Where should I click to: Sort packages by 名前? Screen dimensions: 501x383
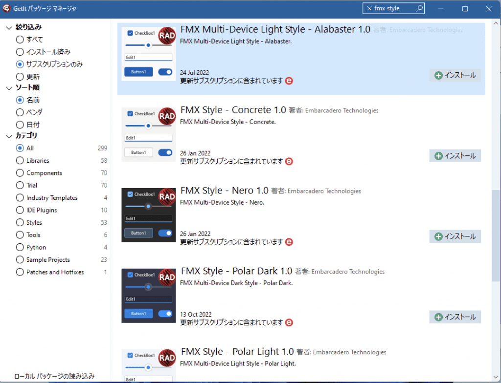point(28,100)
